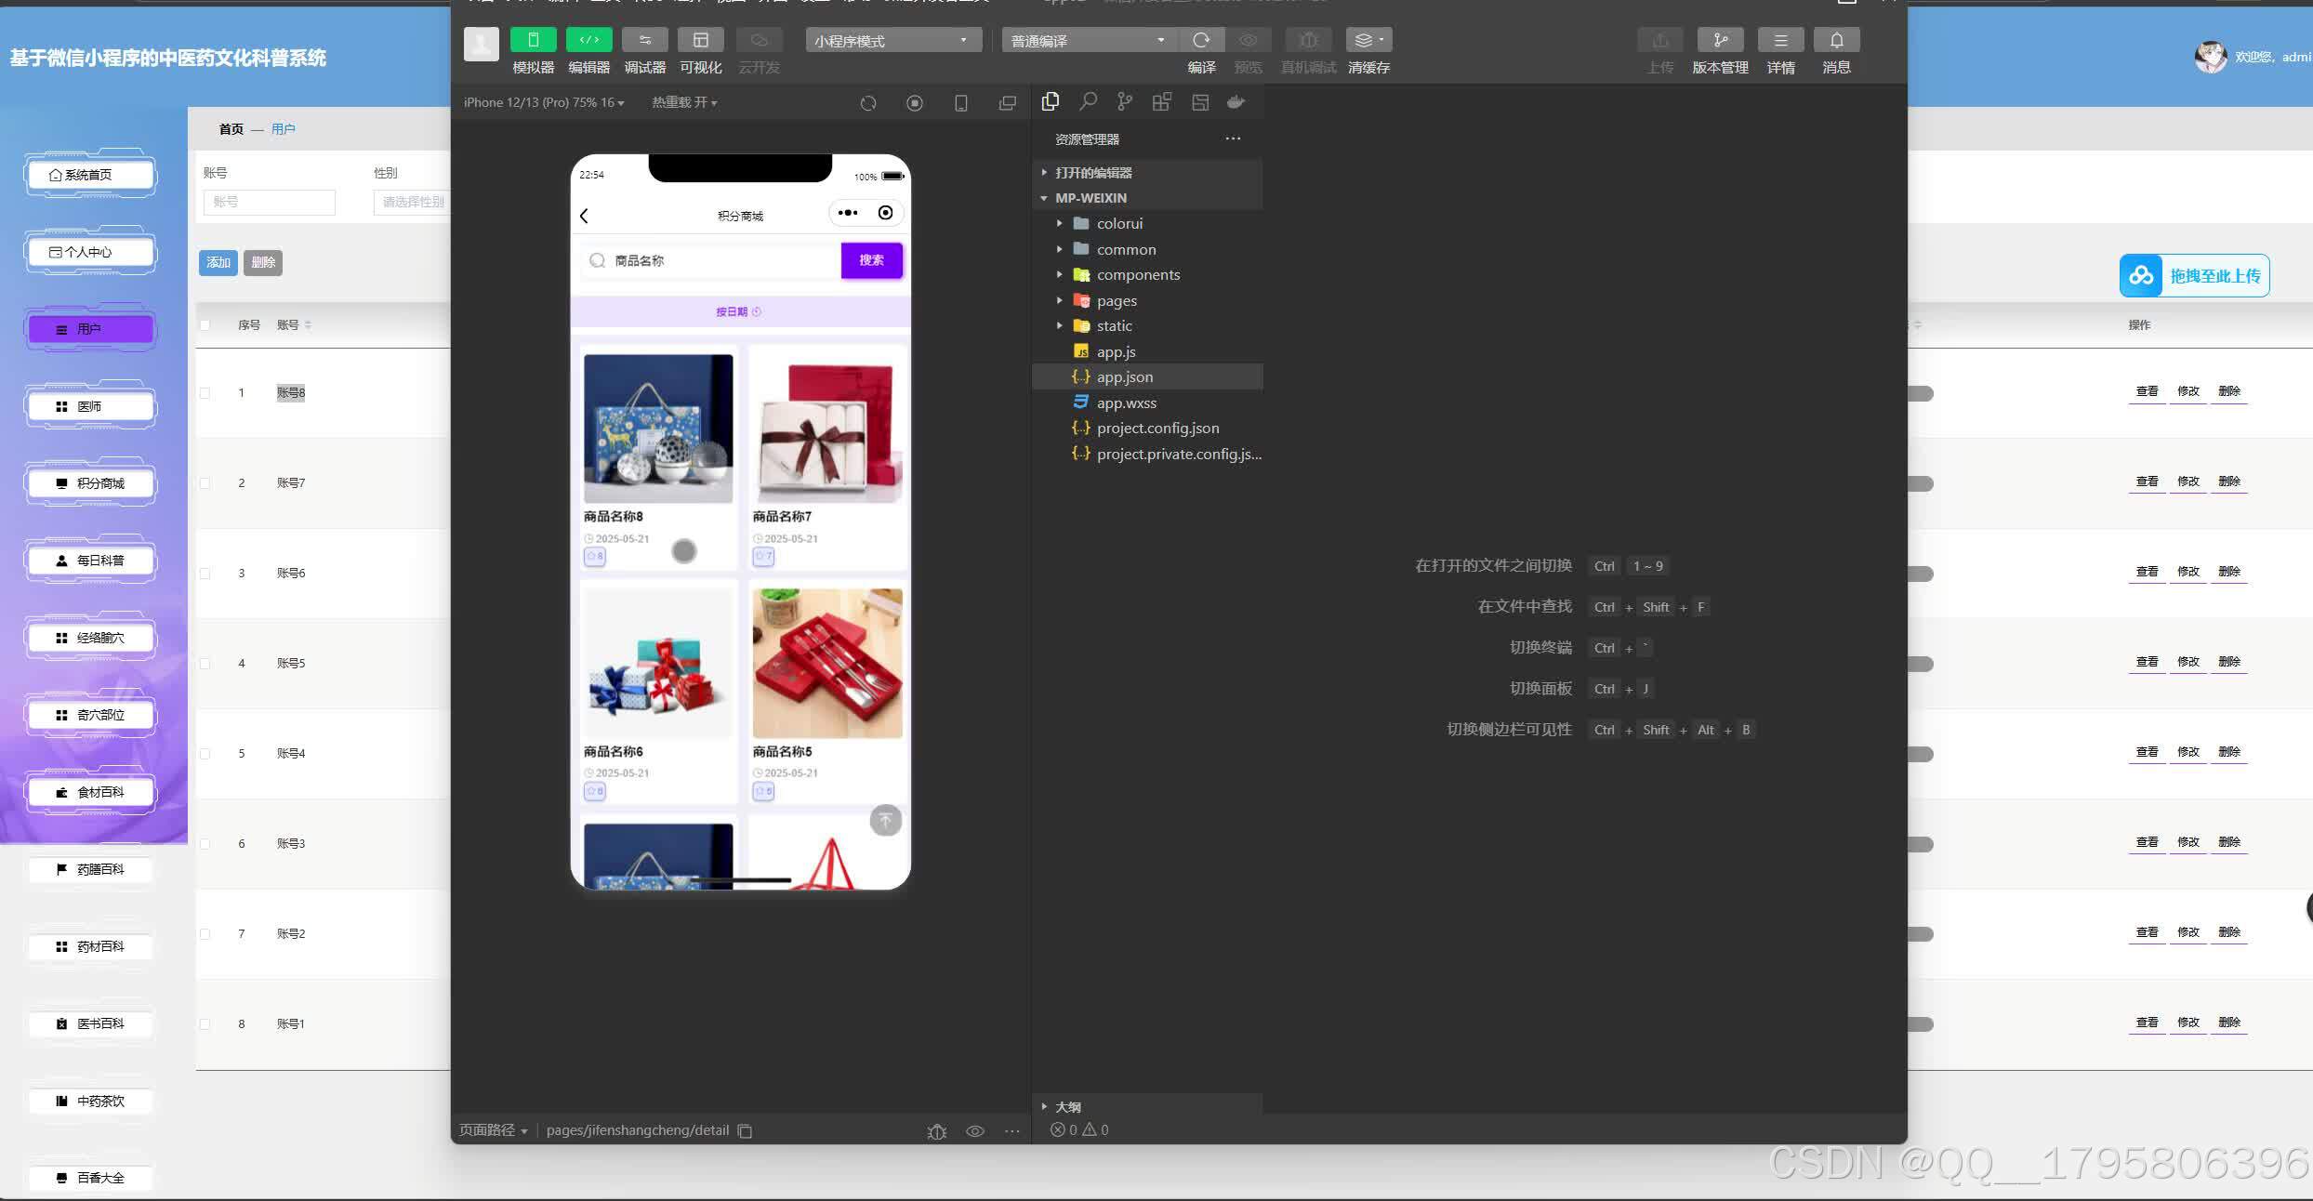Expand the pages folder in resource manager
Viewport: 2313px width, 1201px height.
pos(1059,300)
